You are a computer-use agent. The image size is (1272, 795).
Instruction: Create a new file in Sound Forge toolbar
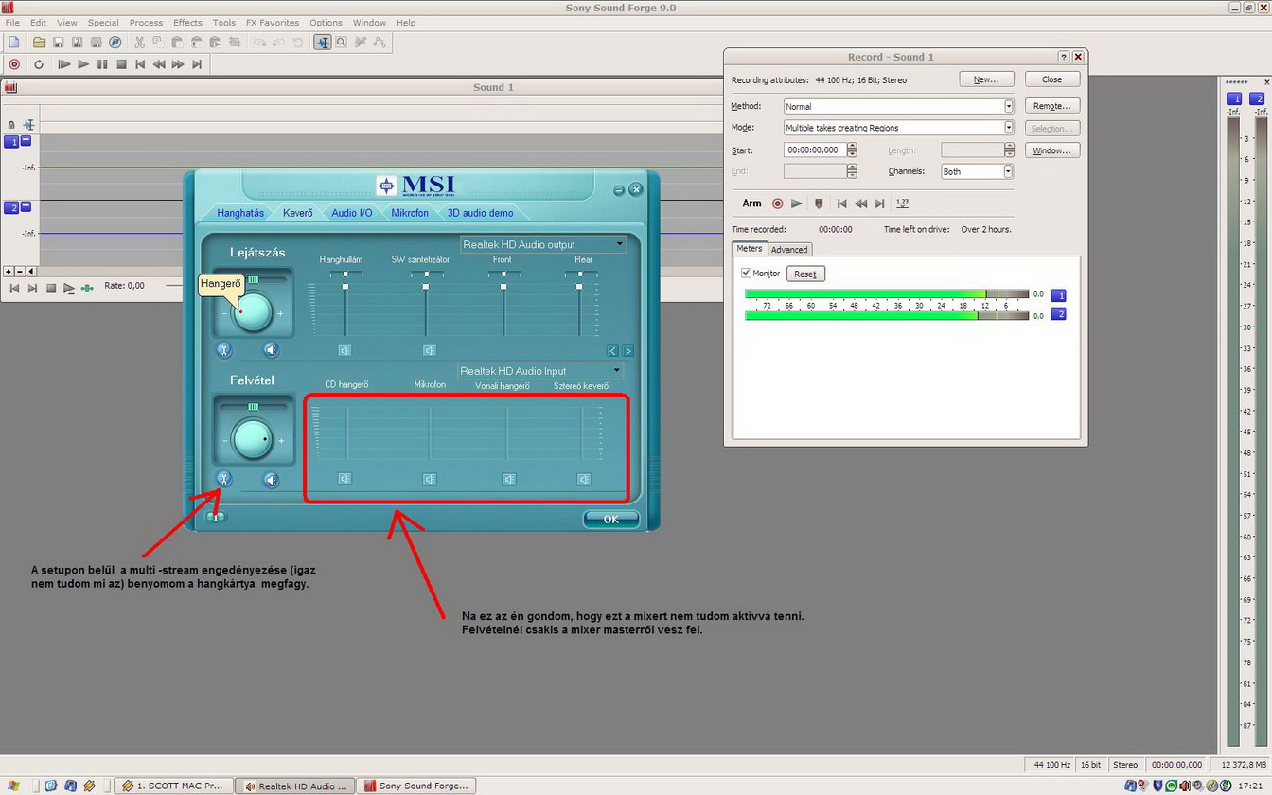12,43
